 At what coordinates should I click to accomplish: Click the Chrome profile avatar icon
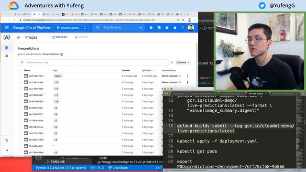click(x=189, y=20)
